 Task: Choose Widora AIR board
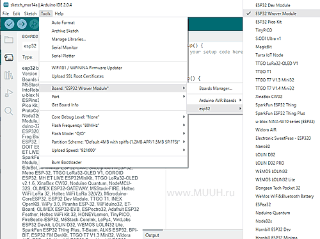[282, 130]
